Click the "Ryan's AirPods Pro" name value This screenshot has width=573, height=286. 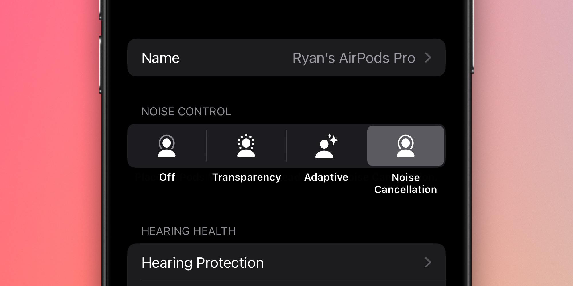point(354,58)
